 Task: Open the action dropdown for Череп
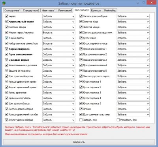[58, 16]
